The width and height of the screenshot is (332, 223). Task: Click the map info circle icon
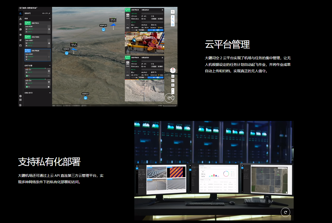tap(173, 81)
